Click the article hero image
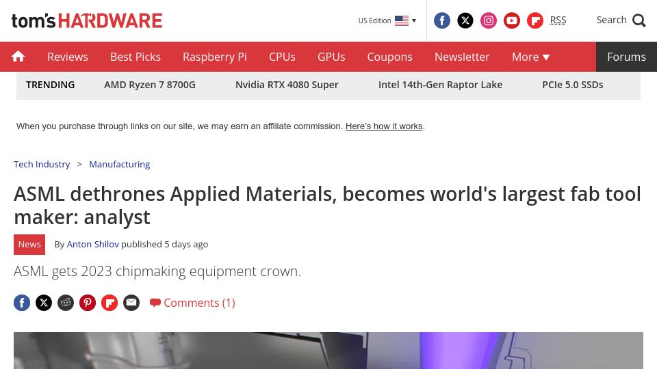The height and width of the screenshot is (369, 657). click(328, 351)
